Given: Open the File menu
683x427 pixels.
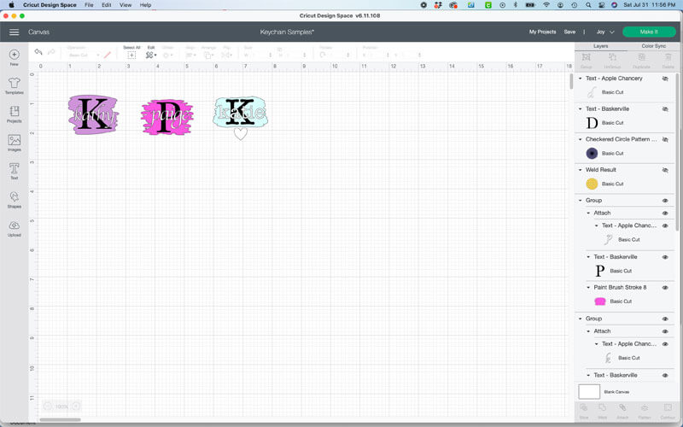Looking at the screenshot, I should point(89,5).
